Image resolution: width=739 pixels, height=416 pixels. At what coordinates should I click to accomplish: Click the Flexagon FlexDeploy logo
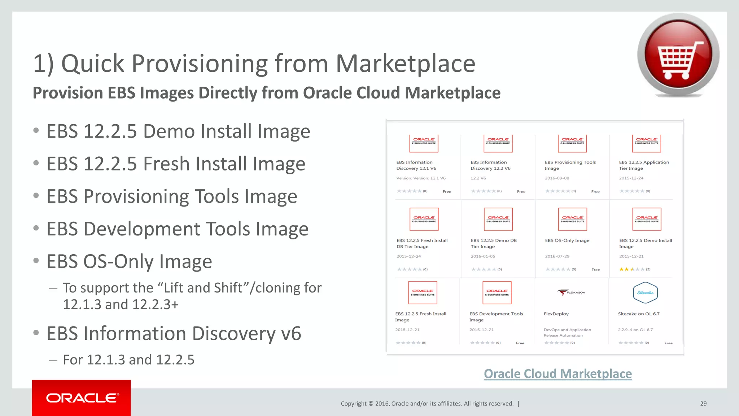click(571, 292)
